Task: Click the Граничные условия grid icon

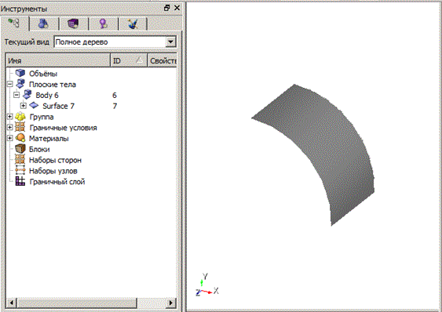Action: 20,127
